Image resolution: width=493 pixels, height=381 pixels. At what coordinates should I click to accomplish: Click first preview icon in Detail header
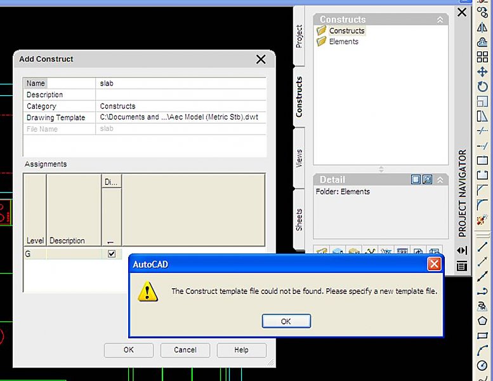pyautogui.click(x=416, y=180)
